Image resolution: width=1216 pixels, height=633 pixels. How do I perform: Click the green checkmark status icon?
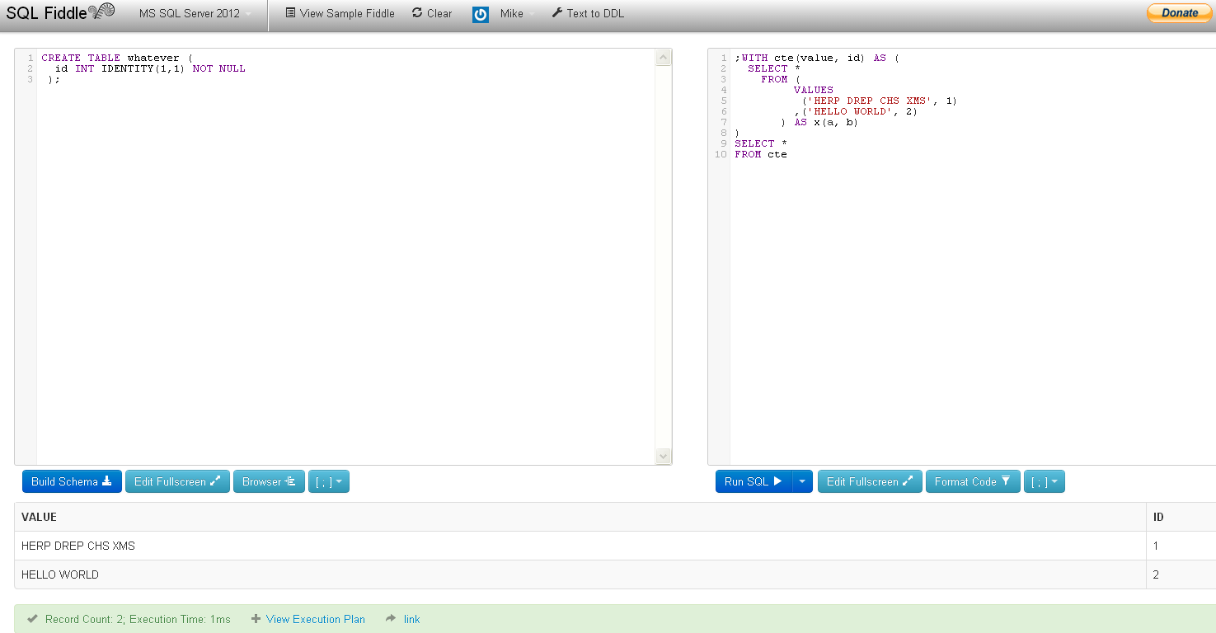32,618
